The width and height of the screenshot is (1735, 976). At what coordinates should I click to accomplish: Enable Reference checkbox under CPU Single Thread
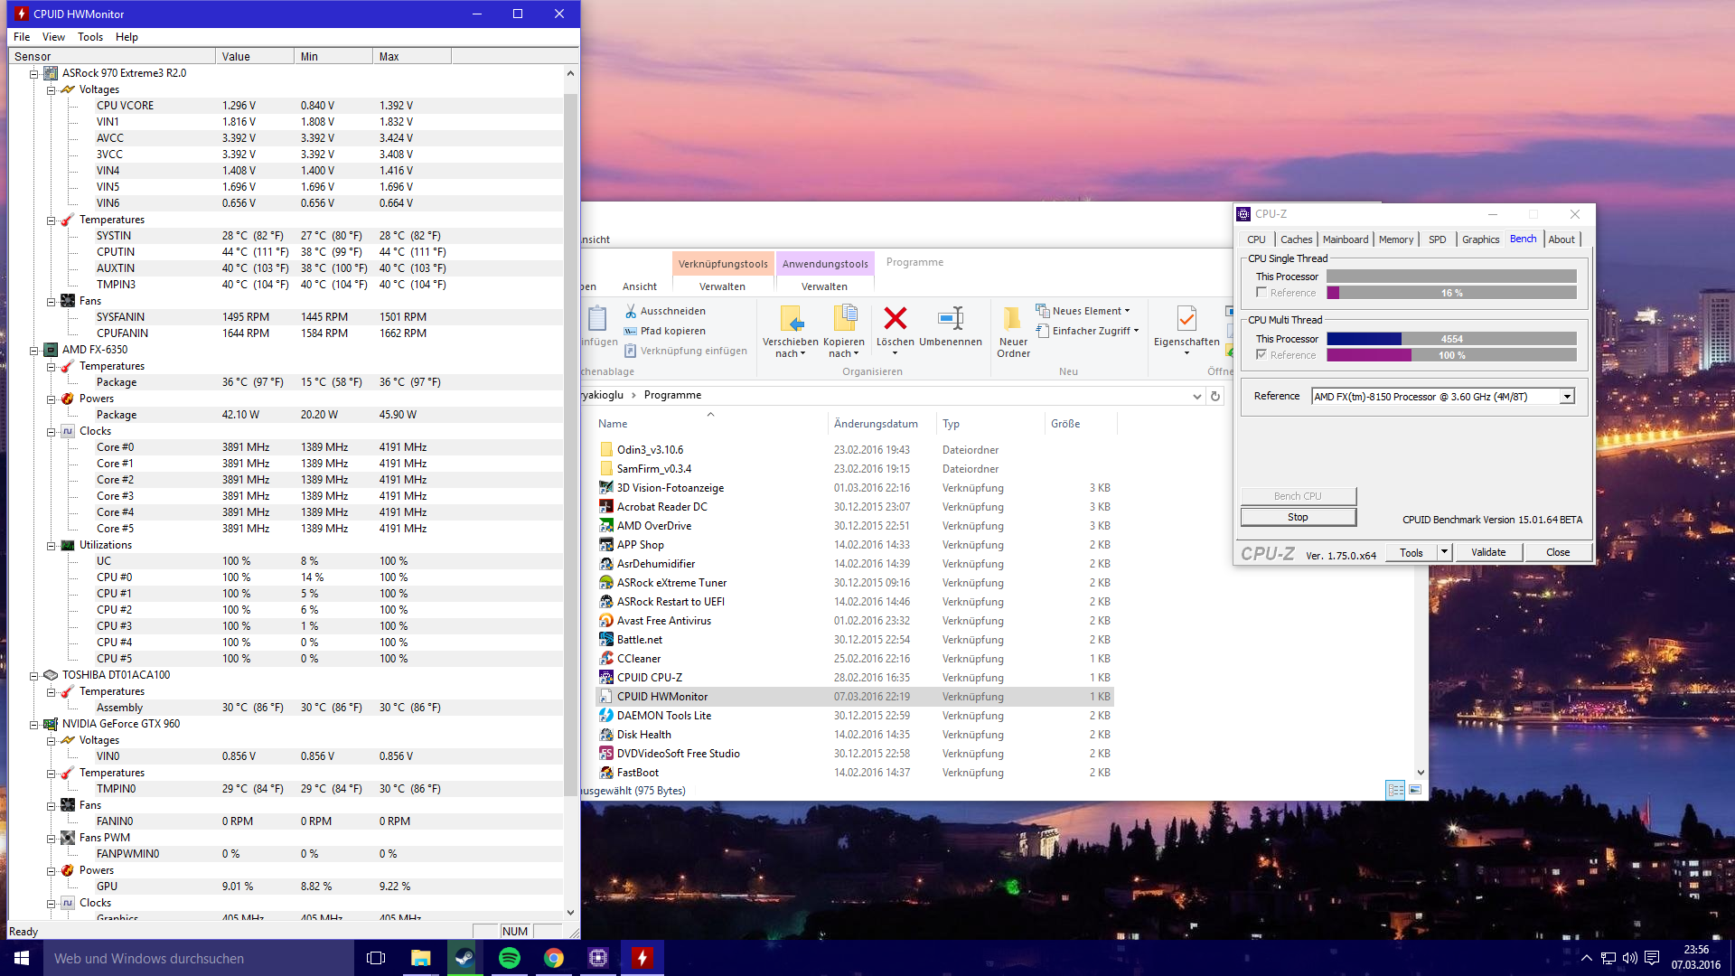1261,293
